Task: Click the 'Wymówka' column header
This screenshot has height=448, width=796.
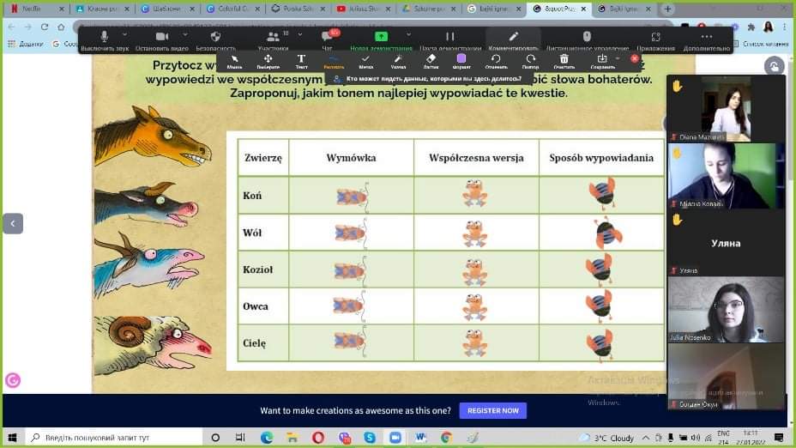Action: pos(352,158)
